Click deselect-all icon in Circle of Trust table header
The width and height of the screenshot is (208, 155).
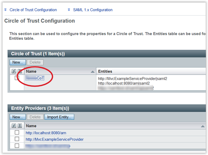pyautogui.click(x=19, y=71)
